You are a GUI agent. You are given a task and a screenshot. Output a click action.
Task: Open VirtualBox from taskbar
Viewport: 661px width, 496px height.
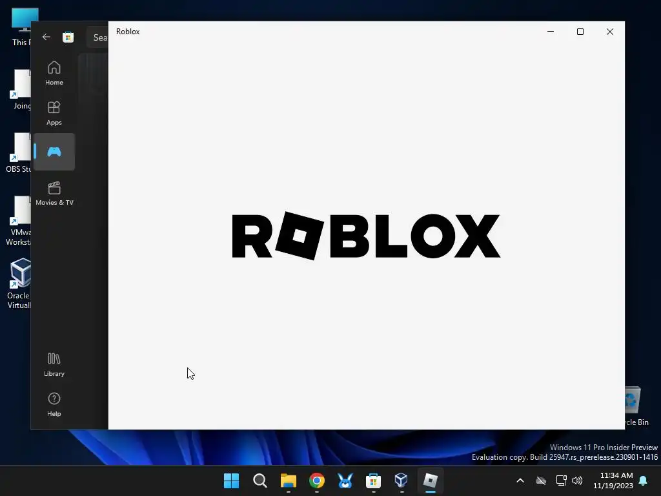tap(402, 480)
